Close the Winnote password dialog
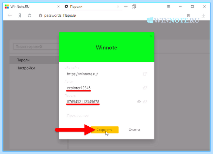The width and height of the screenshot is (213, 154). [151, 36]
